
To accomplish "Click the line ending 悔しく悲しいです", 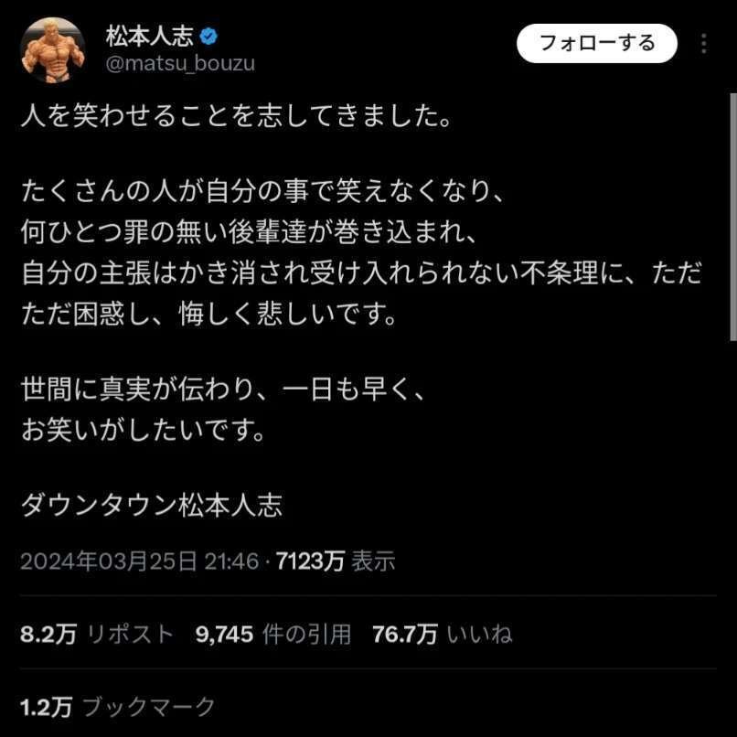I will tap(209, 314).
